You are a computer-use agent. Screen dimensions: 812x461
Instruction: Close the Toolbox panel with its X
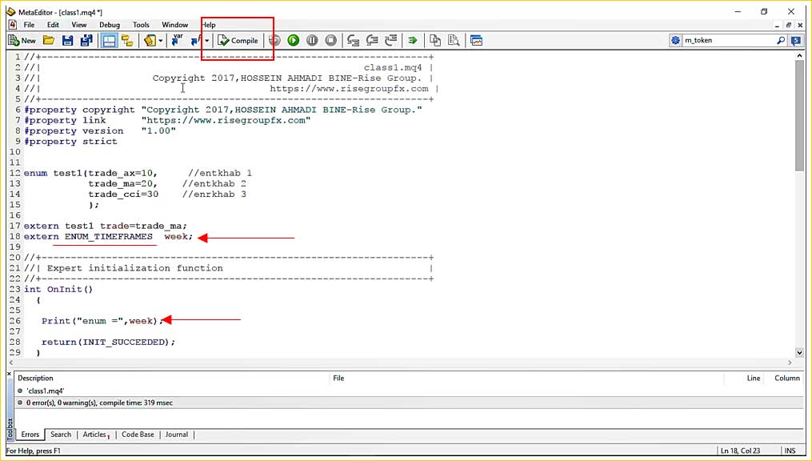click(10, 373)
